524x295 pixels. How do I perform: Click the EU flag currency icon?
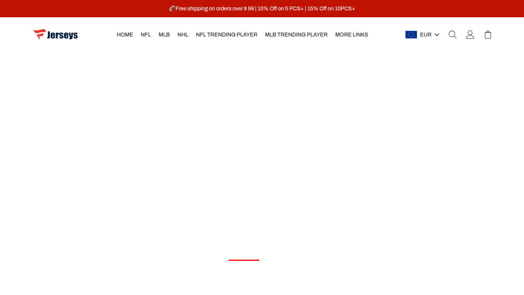pos(411,35)
